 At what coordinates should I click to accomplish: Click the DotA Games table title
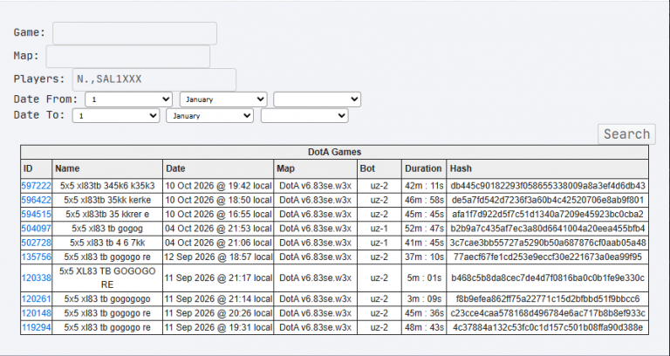click(x=335, y=152)
